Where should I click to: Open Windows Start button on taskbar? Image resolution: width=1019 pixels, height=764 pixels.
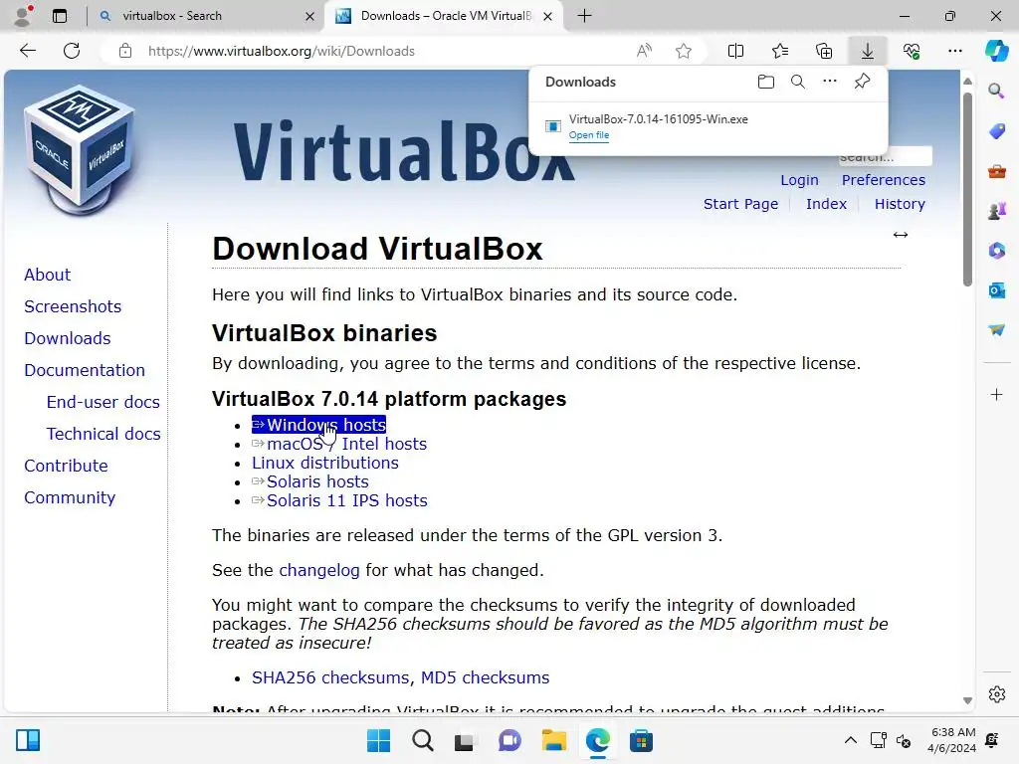pos(378,740)
